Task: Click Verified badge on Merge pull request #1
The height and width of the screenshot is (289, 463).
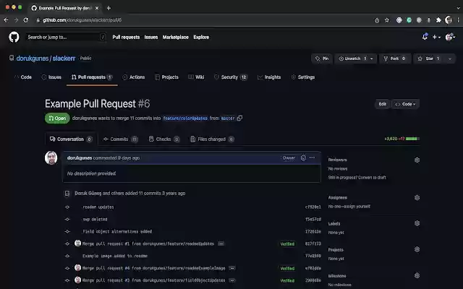Action: coord(287,244)
